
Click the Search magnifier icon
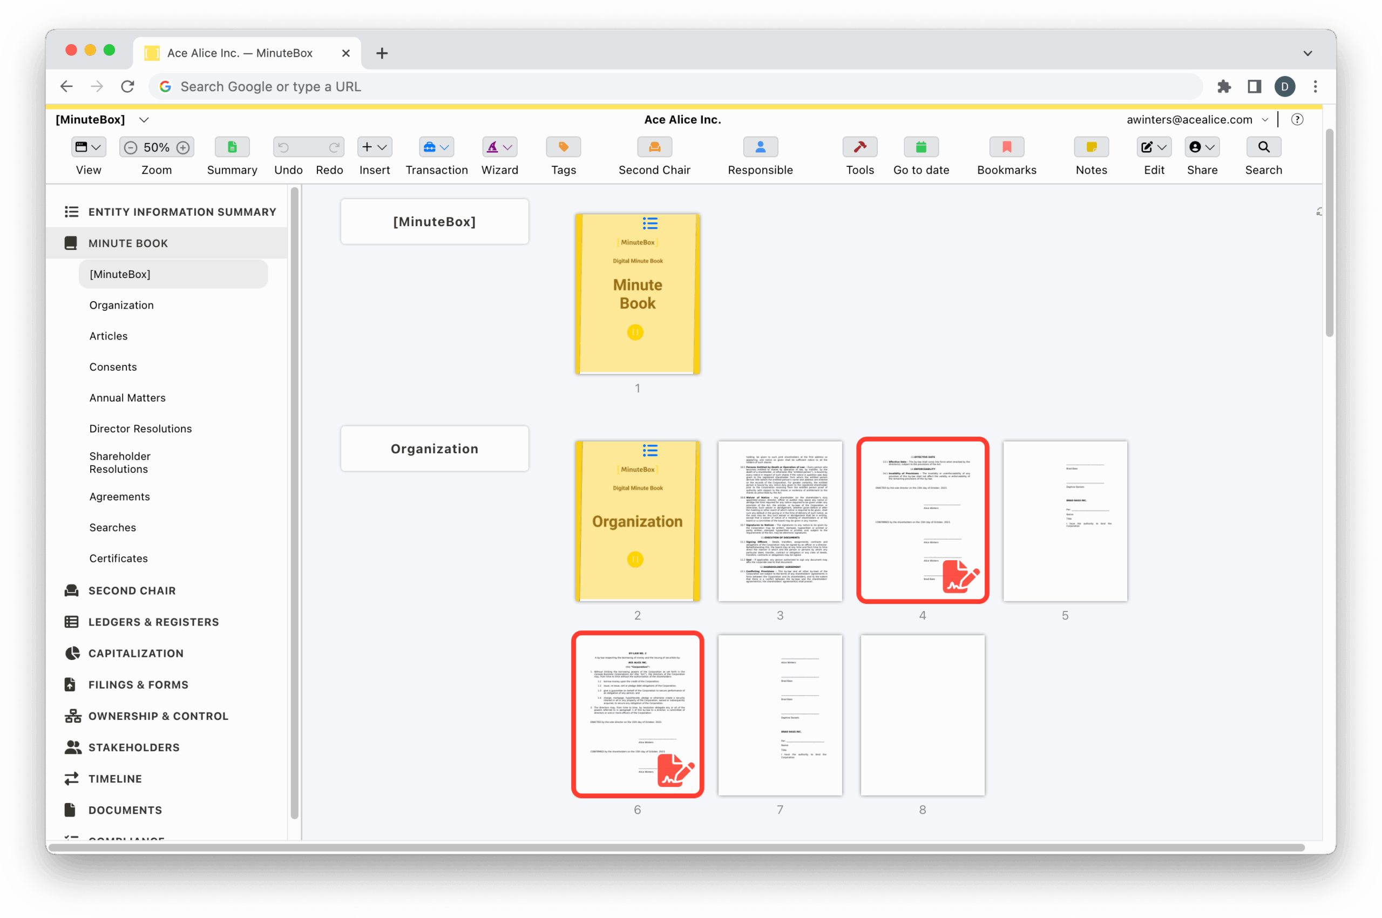1263,147
